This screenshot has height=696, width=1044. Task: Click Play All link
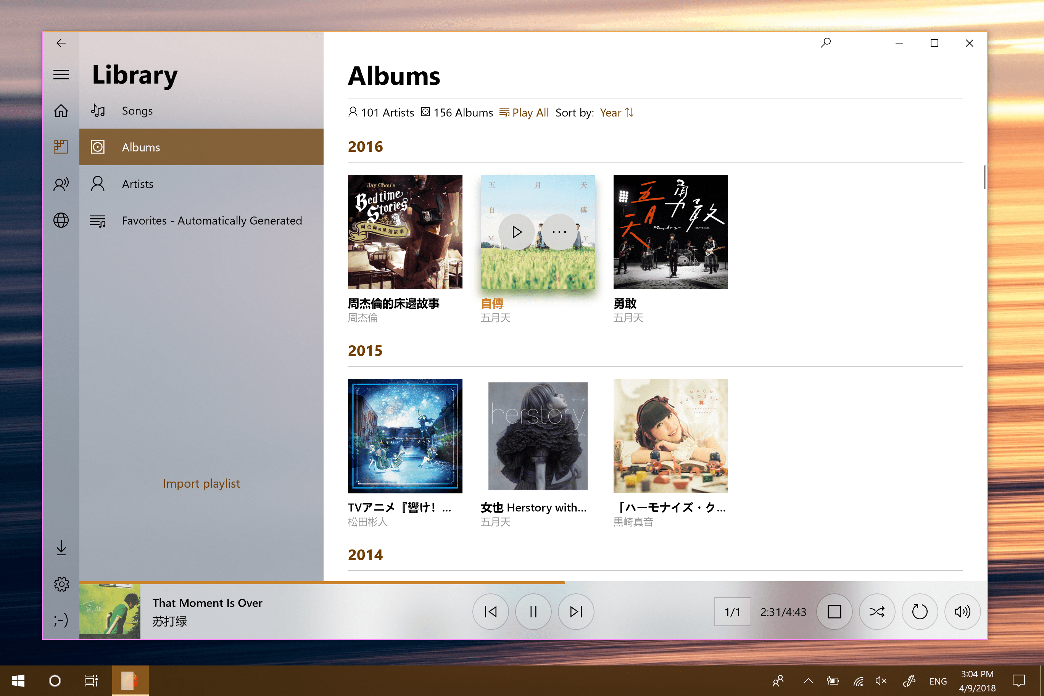(x=524, y=113)
